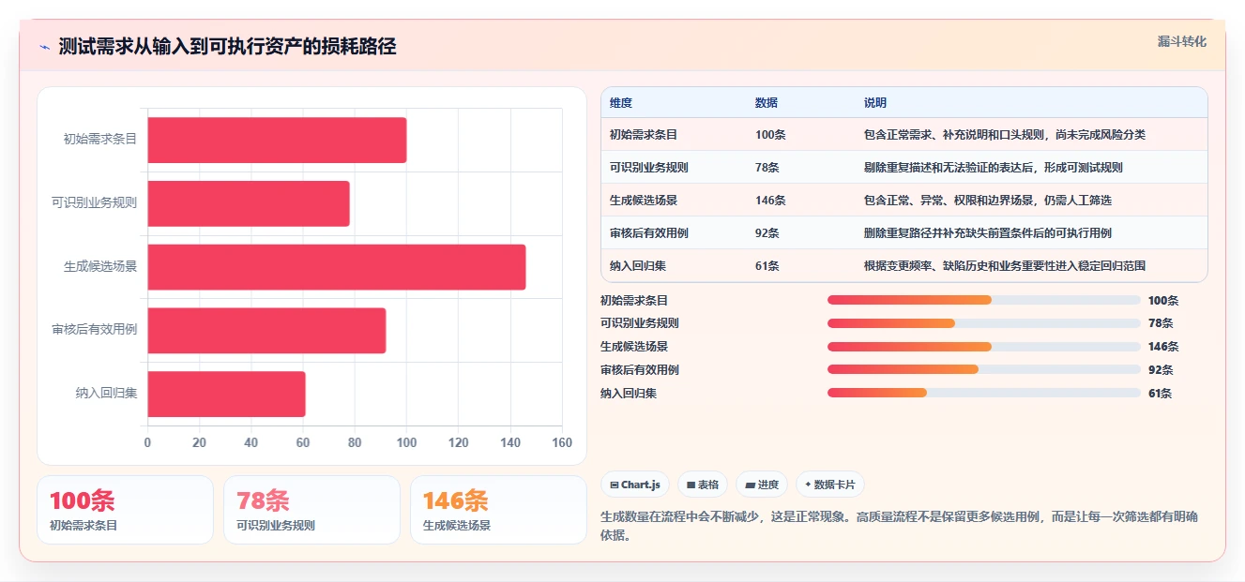The width and height of the screenshot is (1245, 582).
Task: Select the 表格 chip label
Action: [x=708, y=485]
